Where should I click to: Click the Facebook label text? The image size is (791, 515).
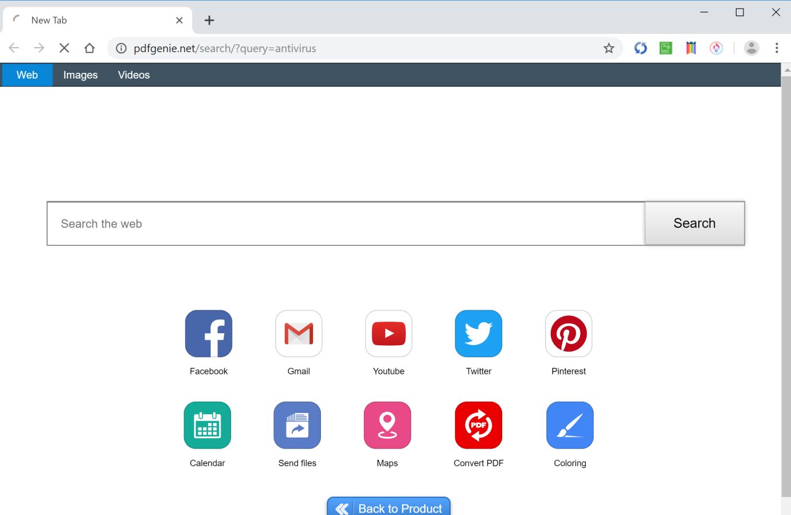point(209,371)
